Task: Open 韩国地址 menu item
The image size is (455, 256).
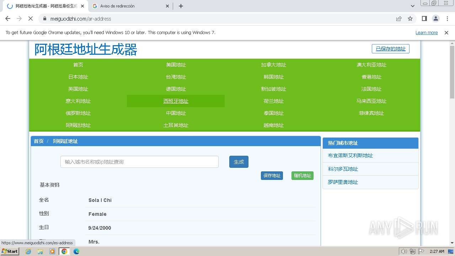Action: pos(274,77)
